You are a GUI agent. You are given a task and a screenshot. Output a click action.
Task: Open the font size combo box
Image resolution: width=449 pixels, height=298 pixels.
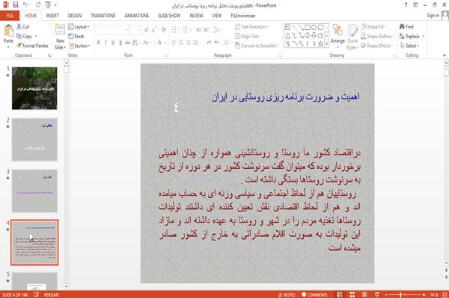tap(135, 30)
